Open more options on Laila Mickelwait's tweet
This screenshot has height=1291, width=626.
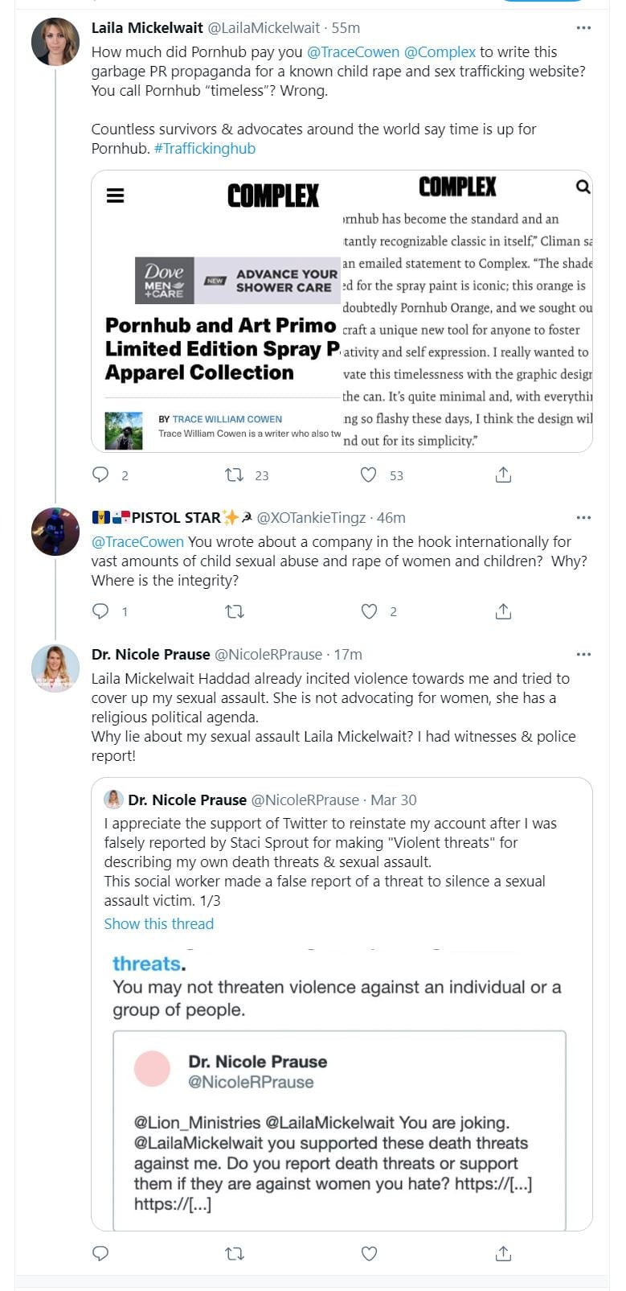click(583, 28)
